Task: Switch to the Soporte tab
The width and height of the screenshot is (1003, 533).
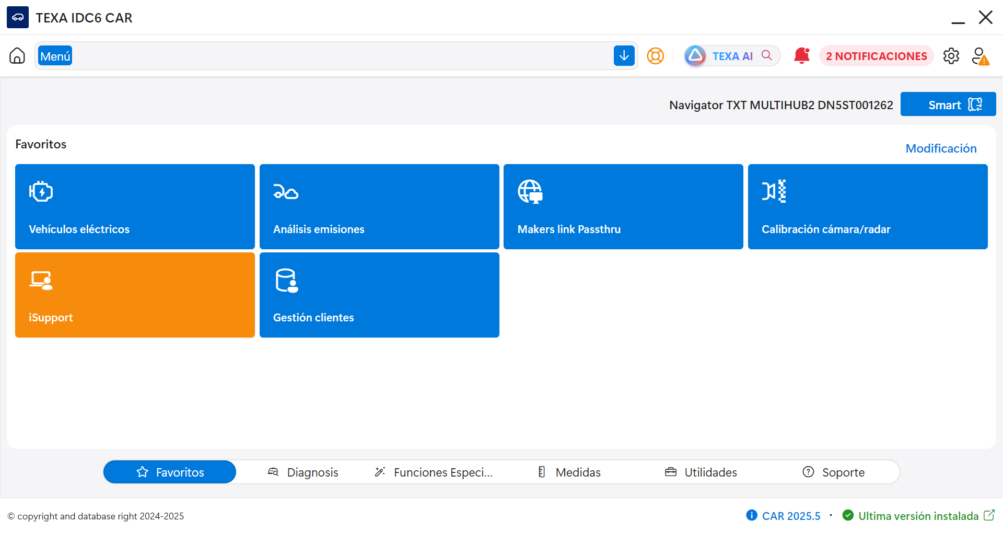Action: click(x=833, y=472)
